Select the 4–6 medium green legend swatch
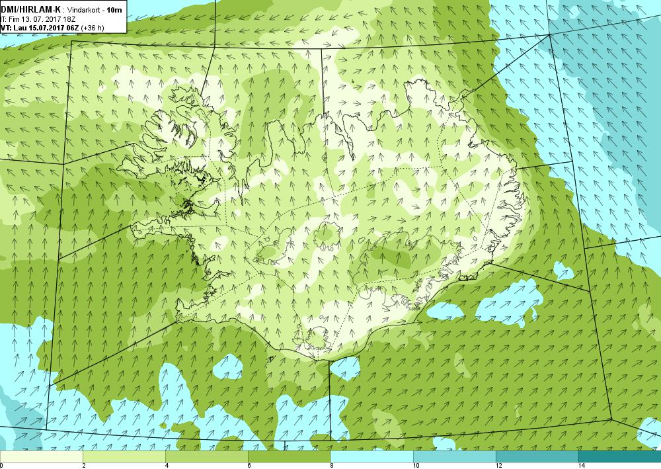This screenshot has width=661, height=469. tap(206, 457)
